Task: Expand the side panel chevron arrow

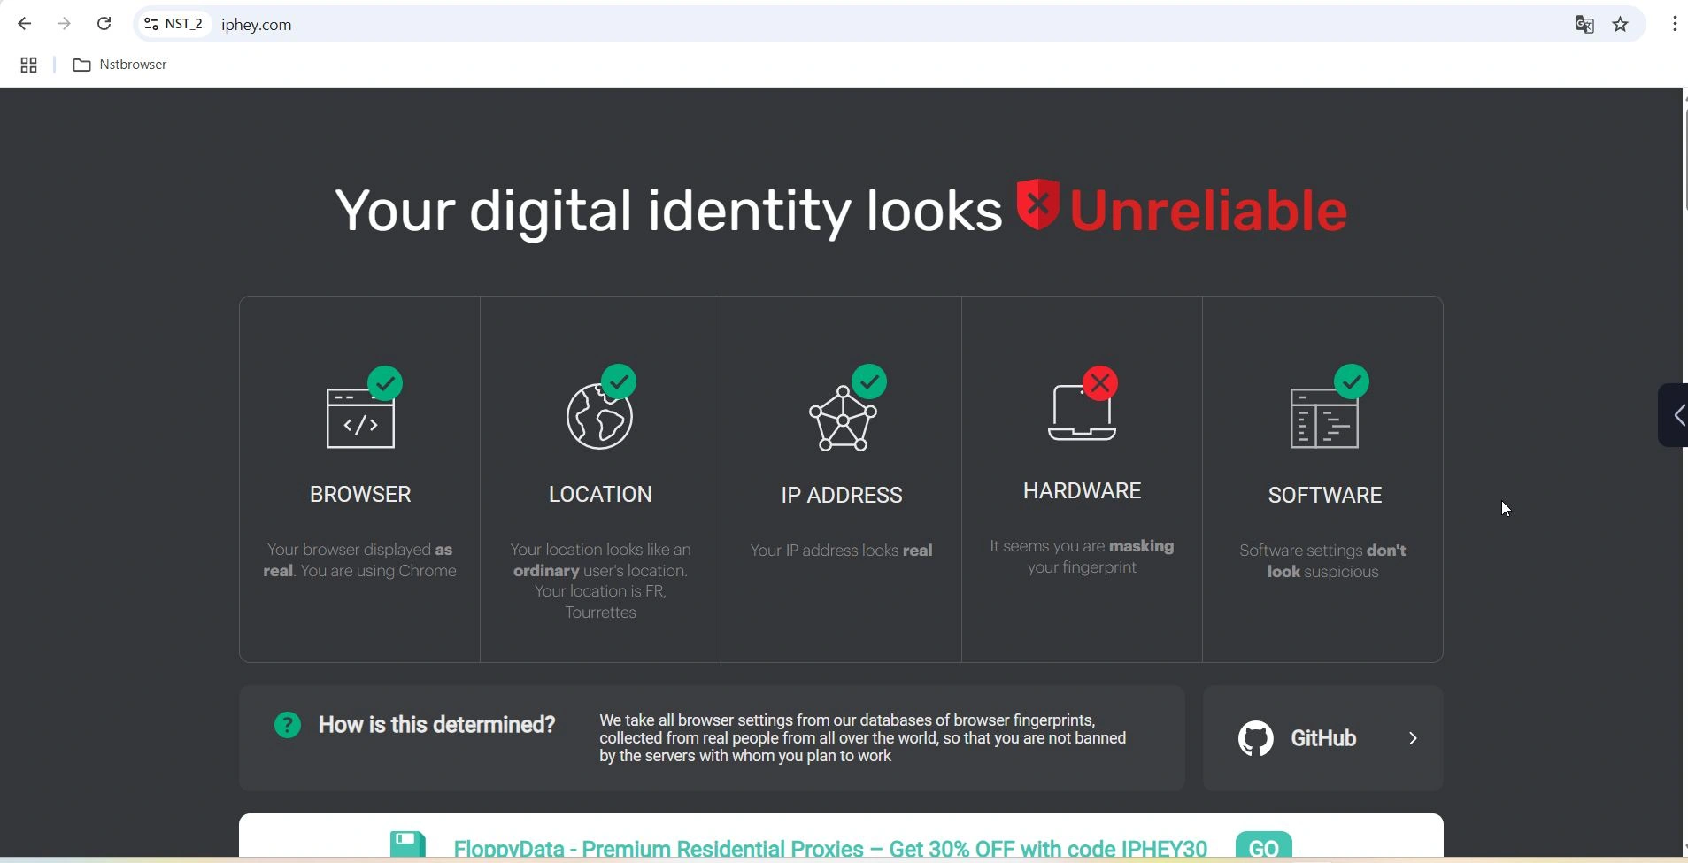Action: pos(1676,415)
